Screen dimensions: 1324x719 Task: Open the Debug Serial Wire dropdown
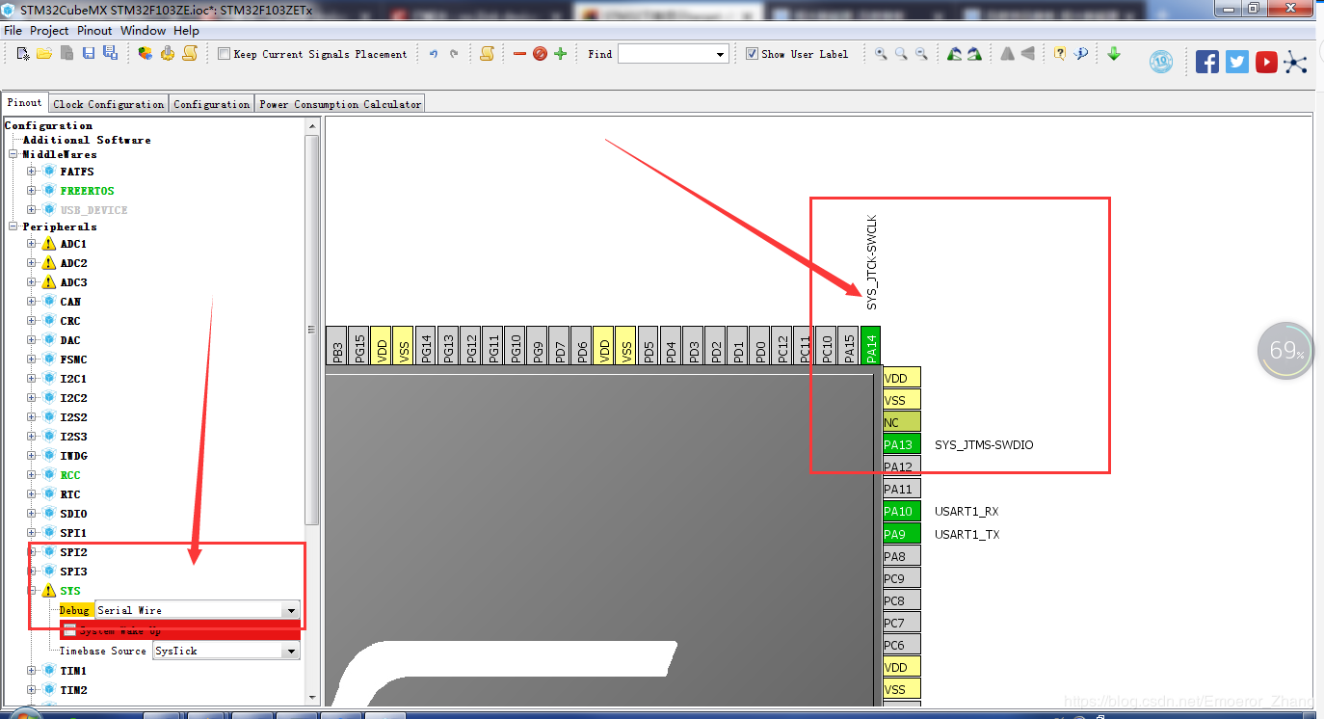tap(290, 610)
